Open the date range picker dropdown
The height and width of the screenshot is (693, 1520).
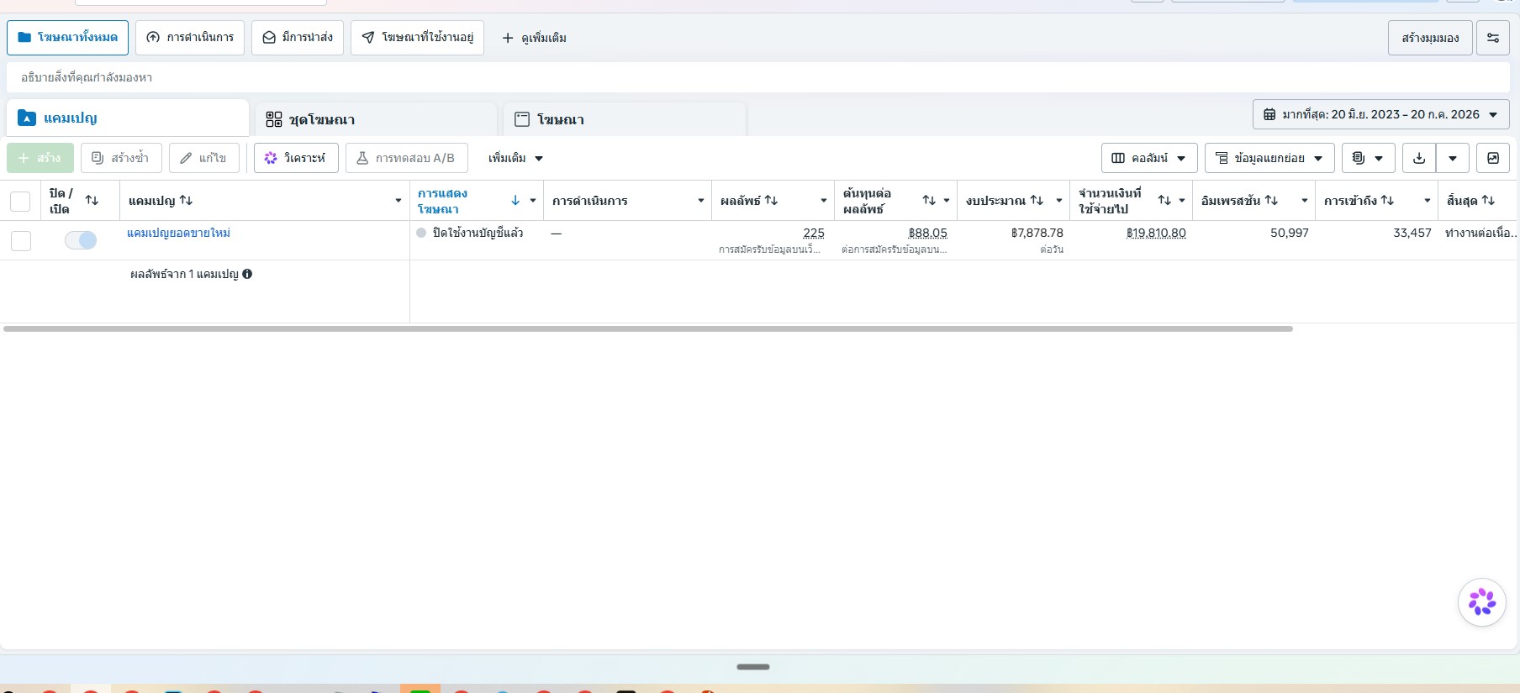click(1380, 114)
